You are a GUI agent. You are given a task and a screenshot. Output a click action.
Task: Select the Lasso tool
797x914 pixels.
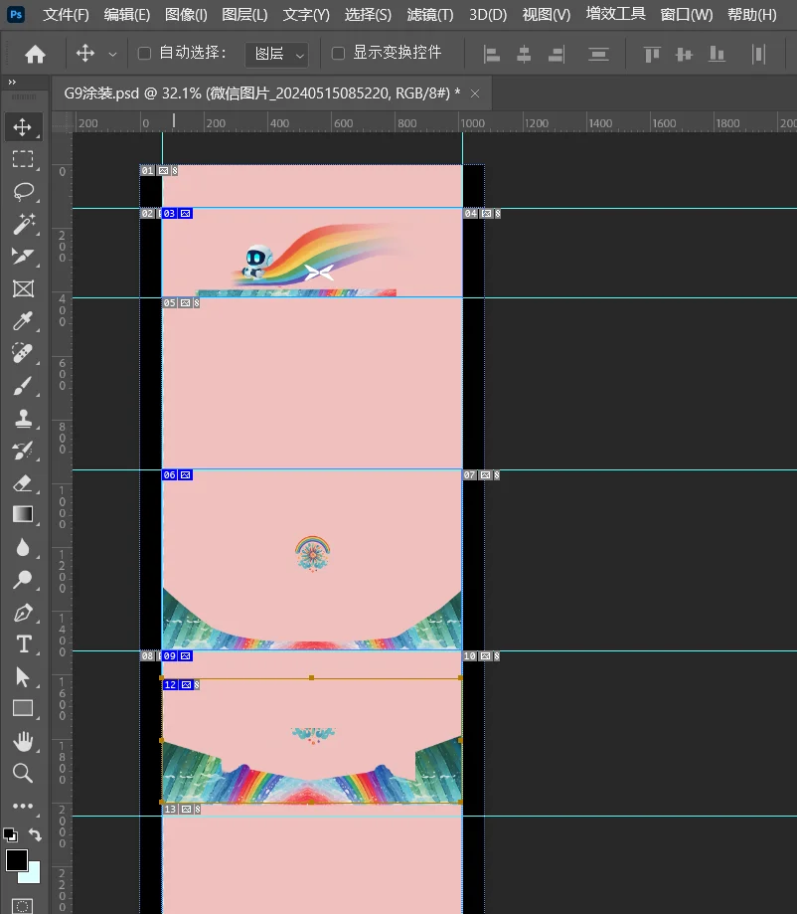coord(22,192)
